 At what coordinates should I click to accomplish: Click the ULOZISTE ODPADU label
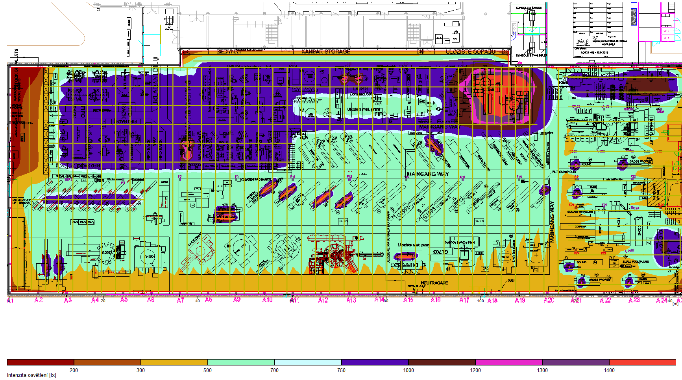pyautogui.click(x=471, y=51)
